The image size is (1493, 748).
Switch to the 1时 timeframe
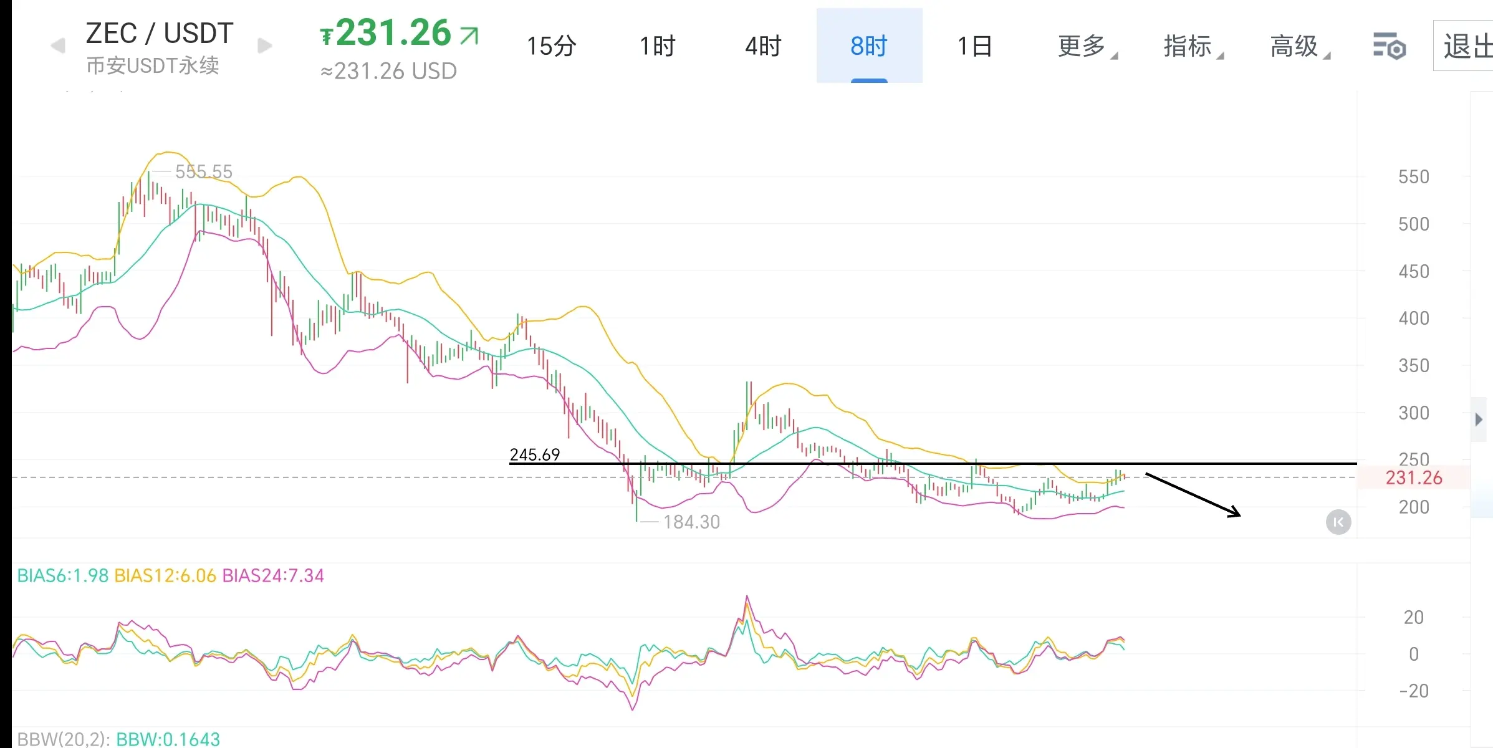[x=657, y=46]
